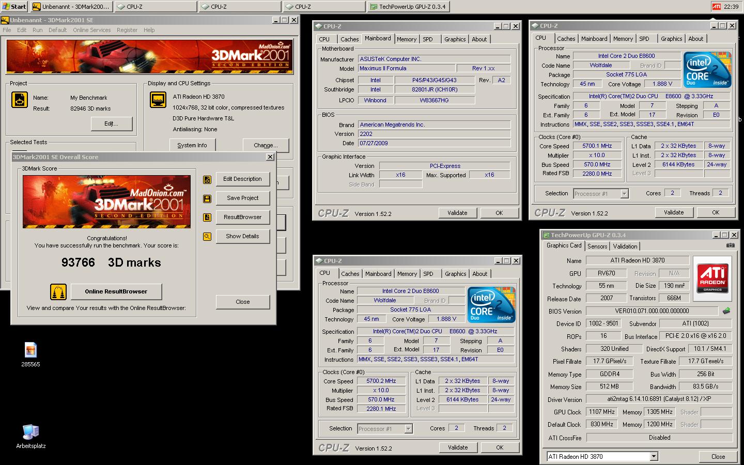Click Validate in bottom CPU-Z window
Screen dimensions: 744x465
tap(458, 447)
